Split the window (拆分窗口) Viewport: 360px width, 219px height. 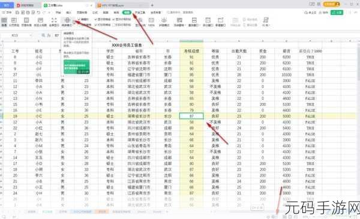[x=208, y=22]
